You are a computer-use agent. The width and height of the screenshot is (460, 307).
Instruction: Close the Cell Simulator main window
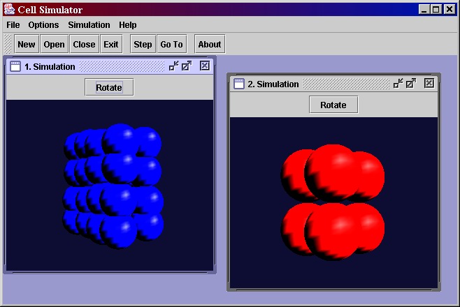pyautogui.click(x=449, y=10)
